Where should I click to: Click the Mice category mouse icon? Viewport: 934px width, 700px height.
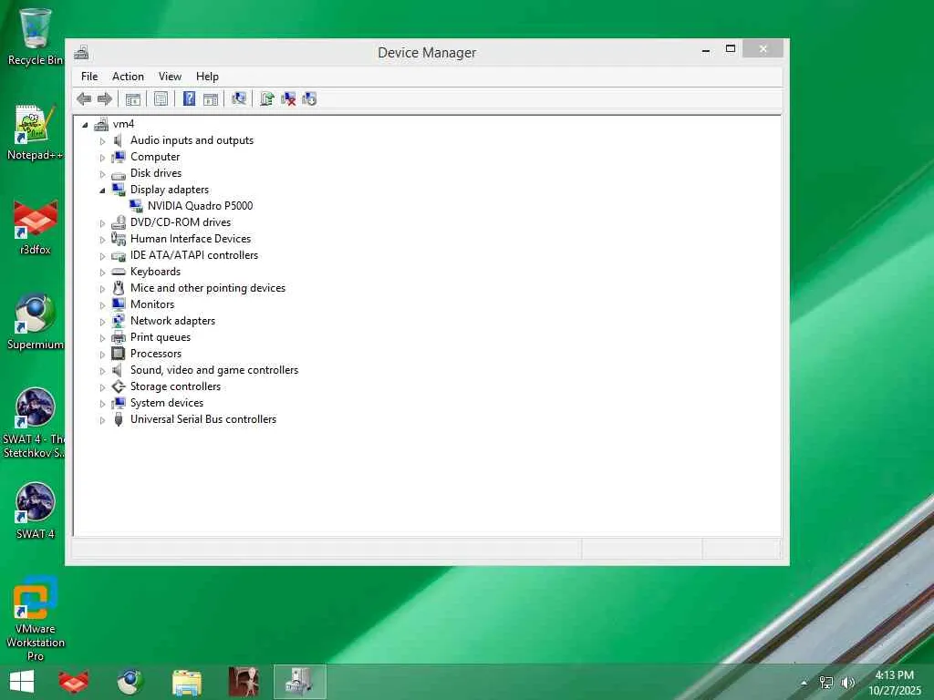pyautogui.click(x=119, y=288)
